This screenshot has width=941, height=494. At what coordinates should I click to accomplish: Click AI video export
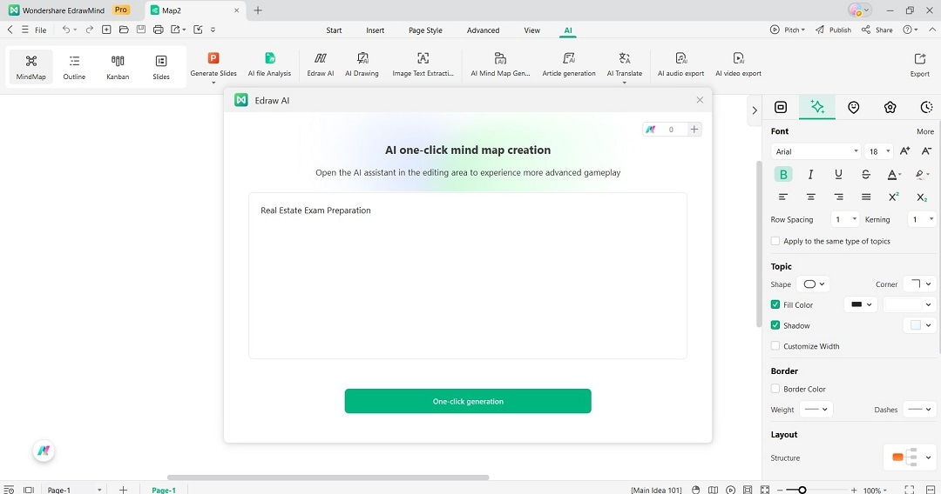point(738,64)
